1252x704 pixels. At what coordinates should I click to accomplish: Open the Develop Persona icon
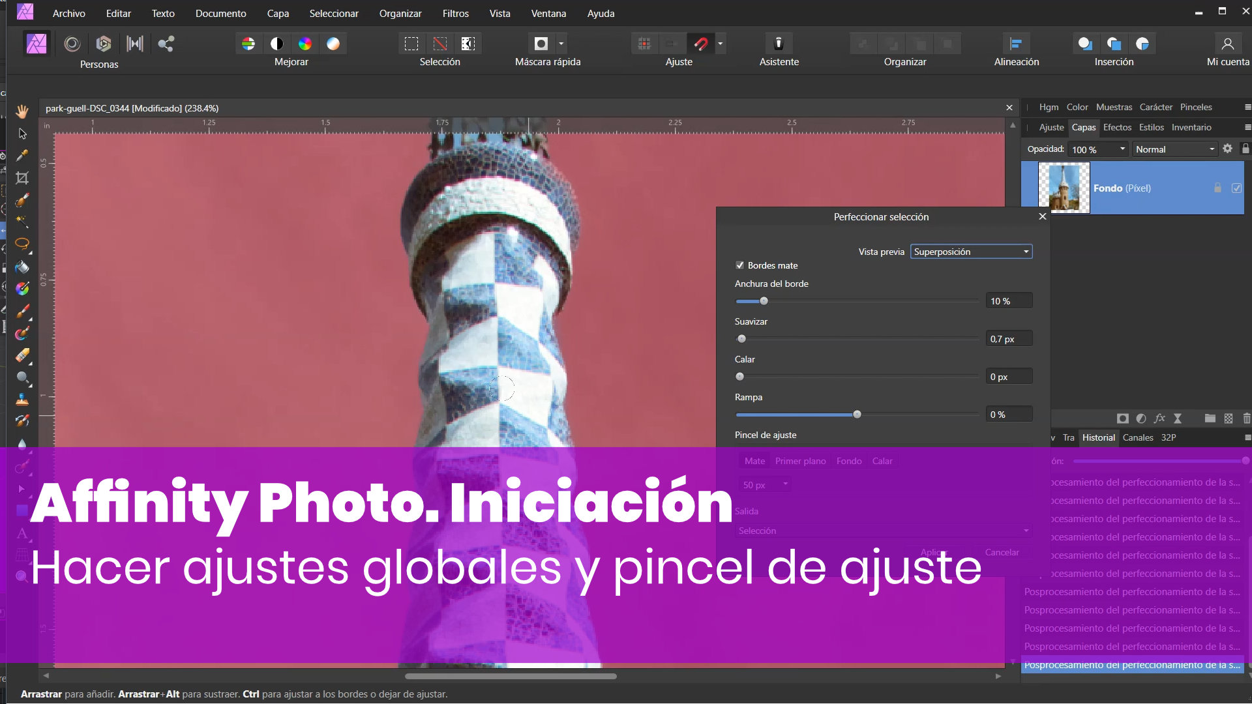104,44
